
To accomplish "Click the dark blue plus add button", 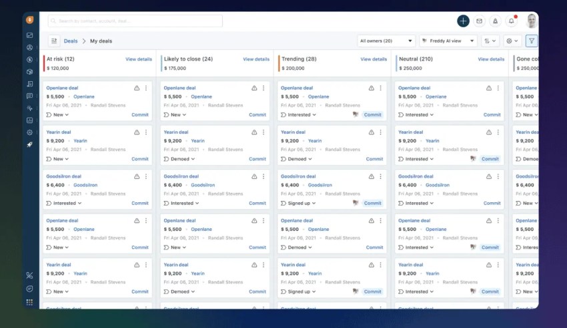I will pyautogui.click(x=463, y=21).
